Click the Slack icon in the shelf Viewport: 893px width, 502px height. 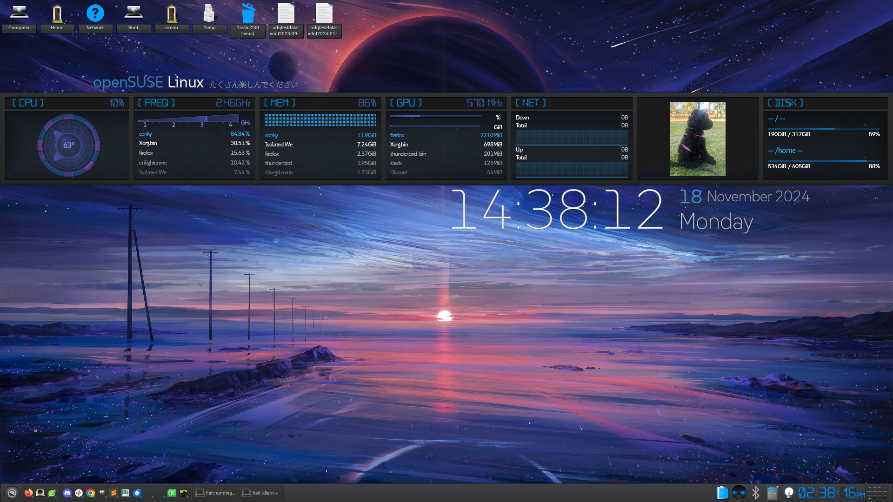(x=79, y=493)
